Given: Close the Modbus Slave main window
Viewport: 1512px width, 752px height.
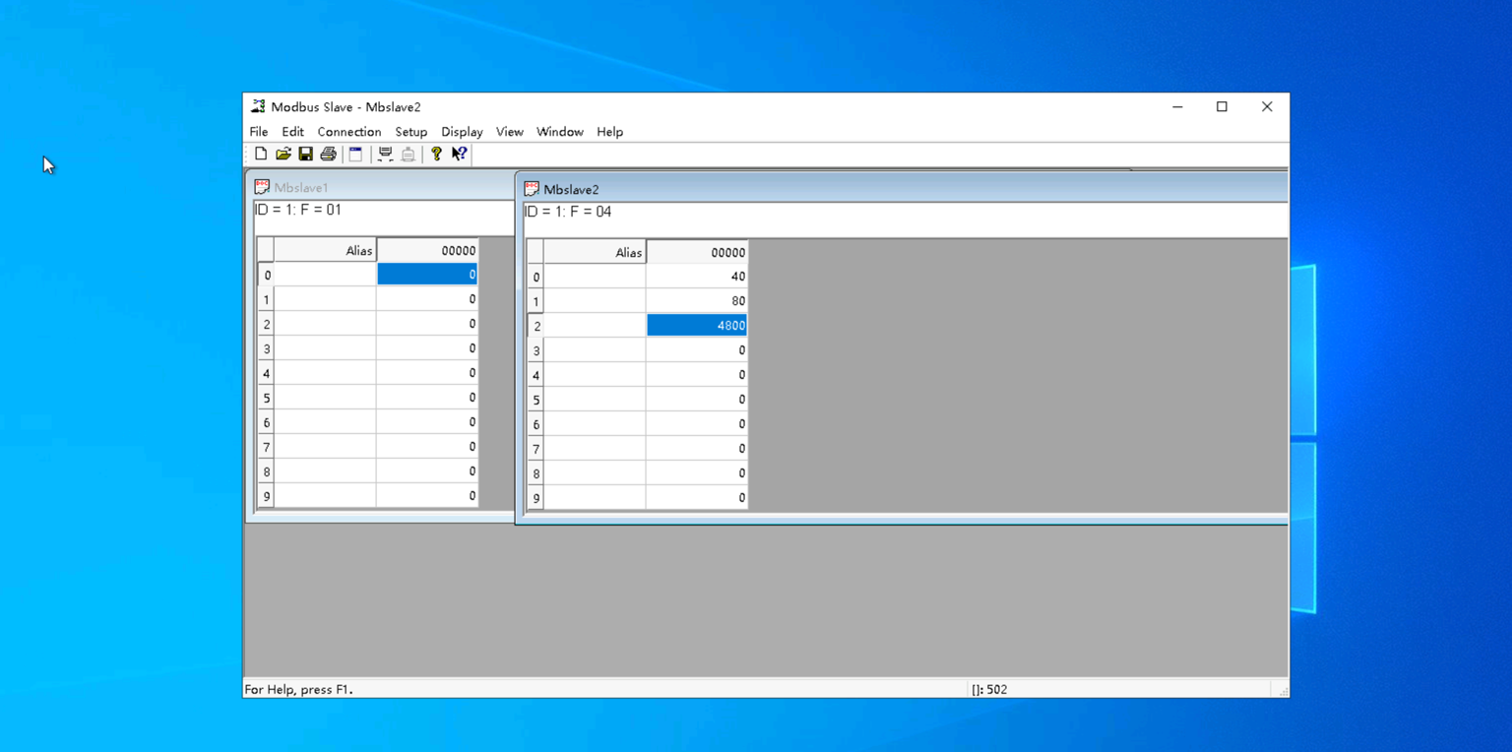Looking at the screenshot, I should tap(1267, 106).
